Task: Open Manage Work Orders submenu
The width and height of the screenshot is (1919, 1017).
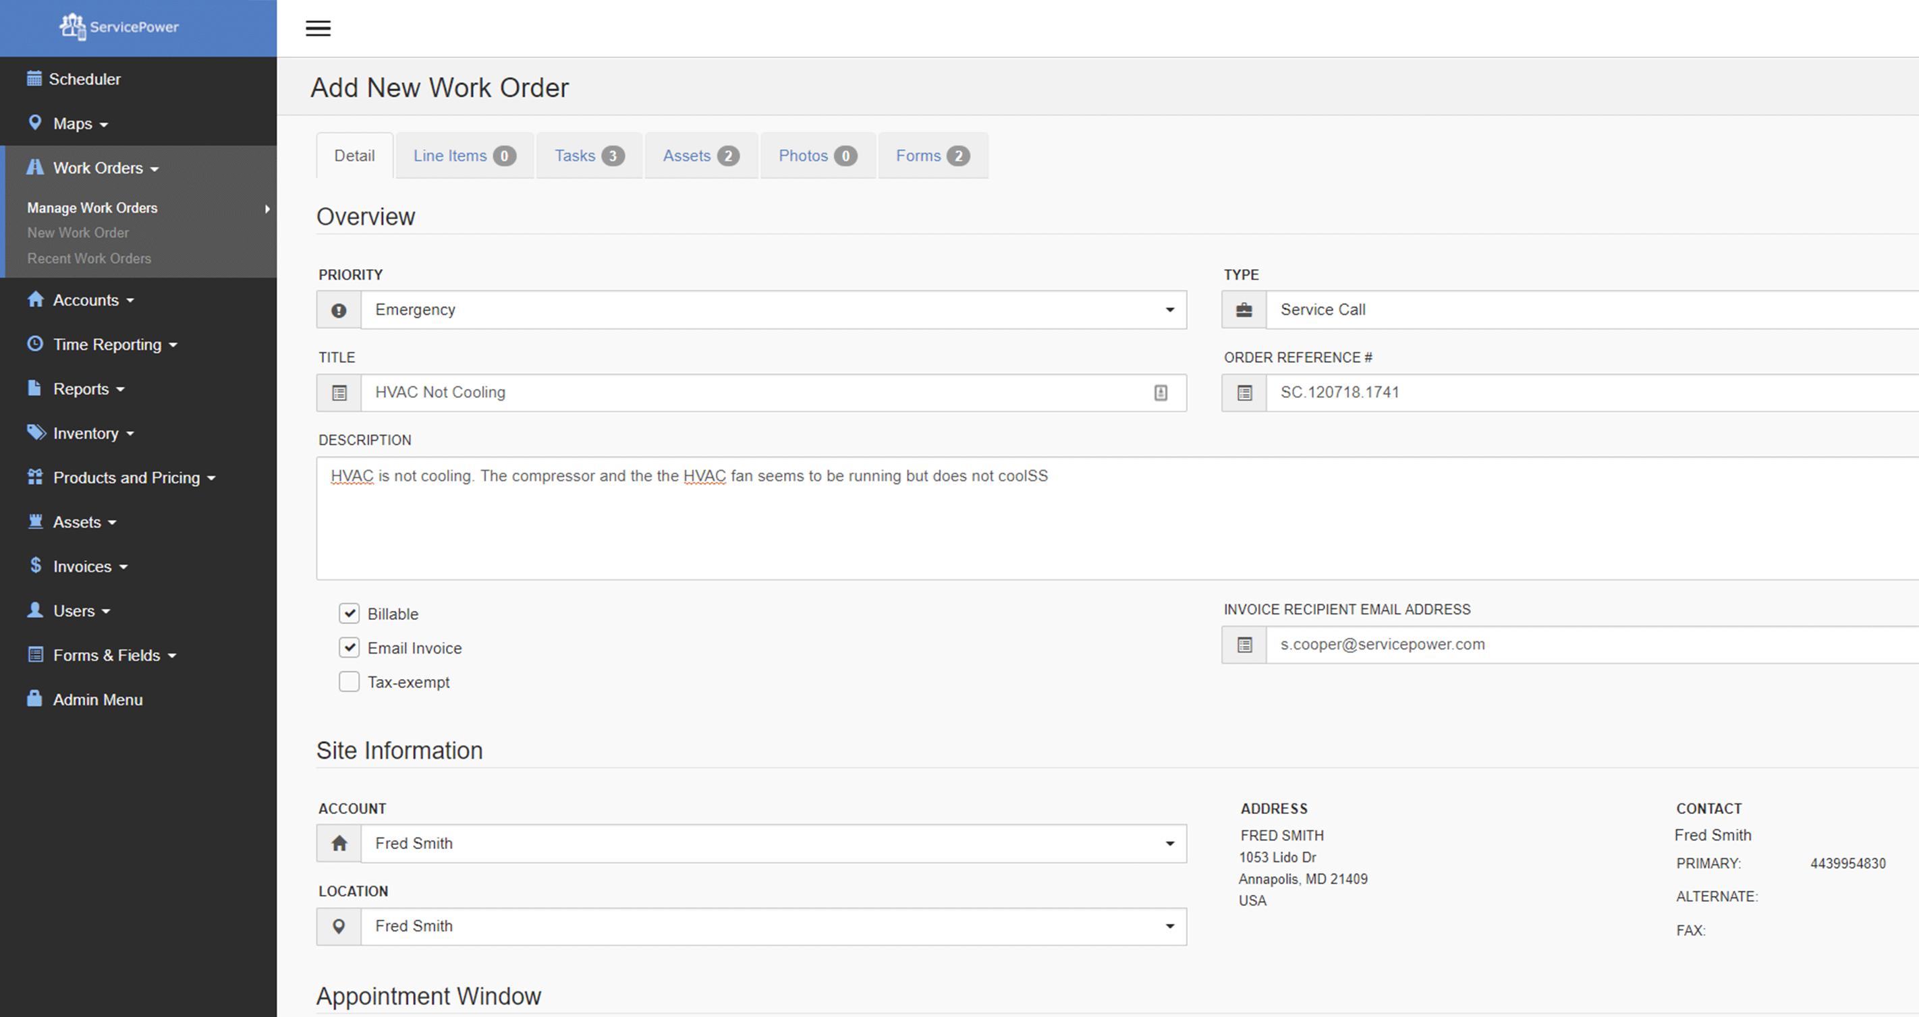Action: (92, 208)
